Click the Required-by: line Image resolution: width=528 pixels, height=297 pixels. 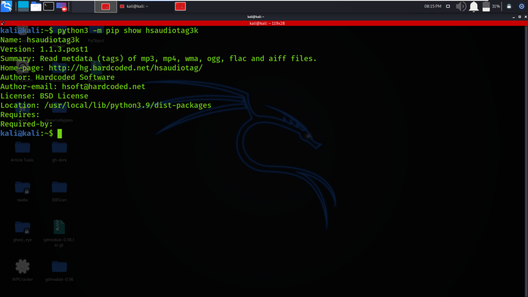(26, 124)
